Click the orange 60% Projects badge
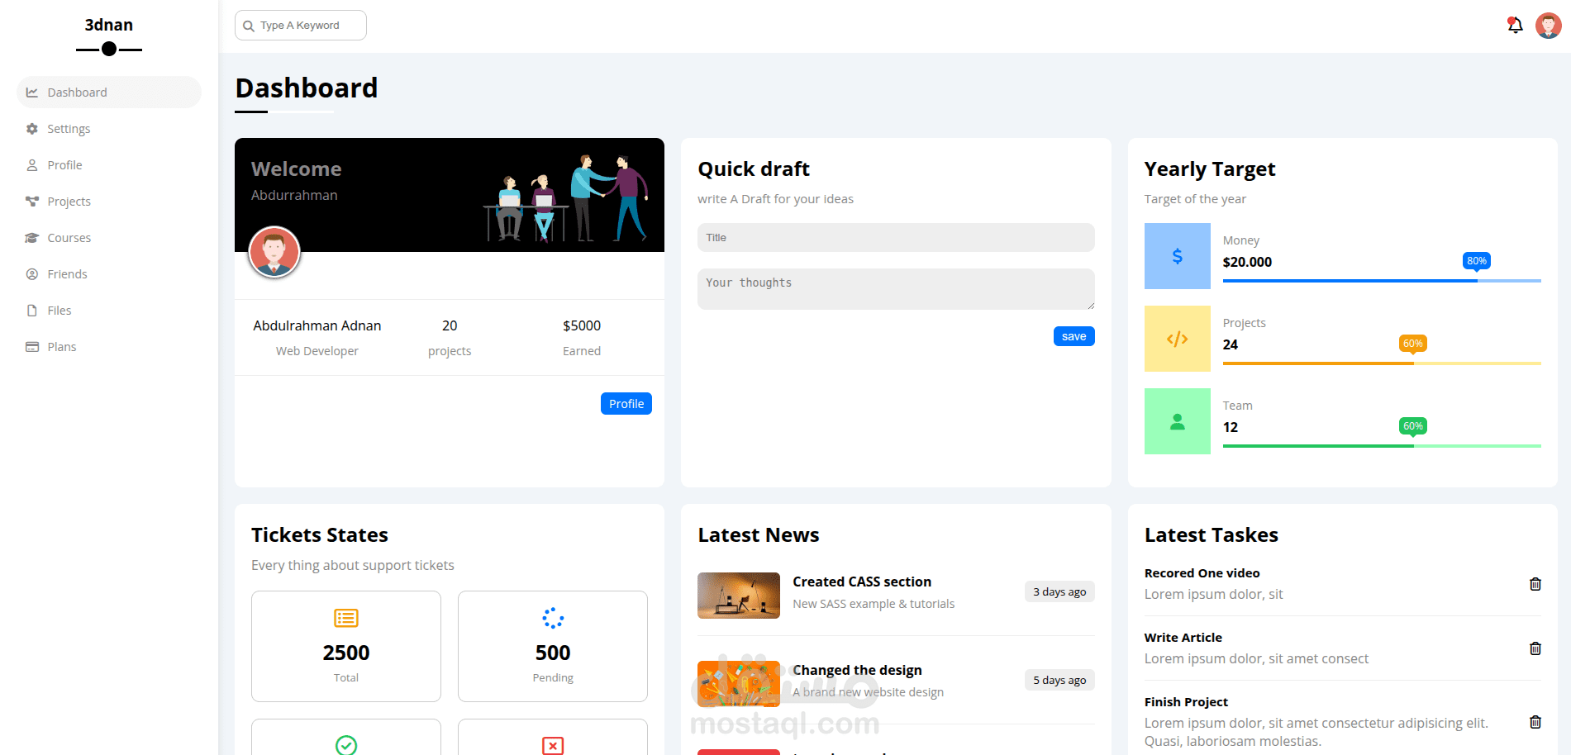The height and width of the screenshot is (755, 1571). click(1413, 344)
